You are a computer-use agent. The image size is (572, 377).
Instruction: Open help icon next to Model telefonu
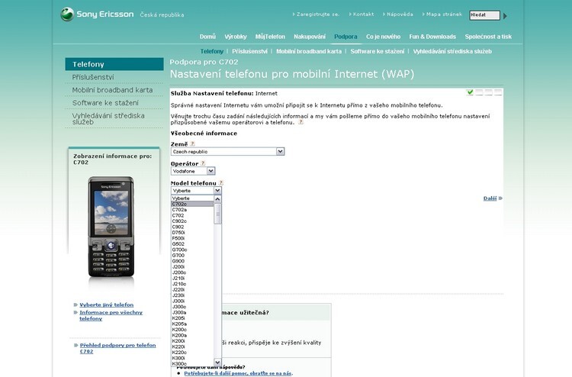[220, 183]
